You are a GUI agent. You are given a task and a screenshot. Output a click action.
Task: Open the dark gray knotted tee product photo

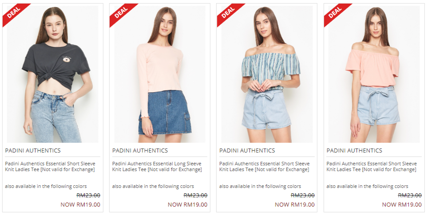coord(53,74)
